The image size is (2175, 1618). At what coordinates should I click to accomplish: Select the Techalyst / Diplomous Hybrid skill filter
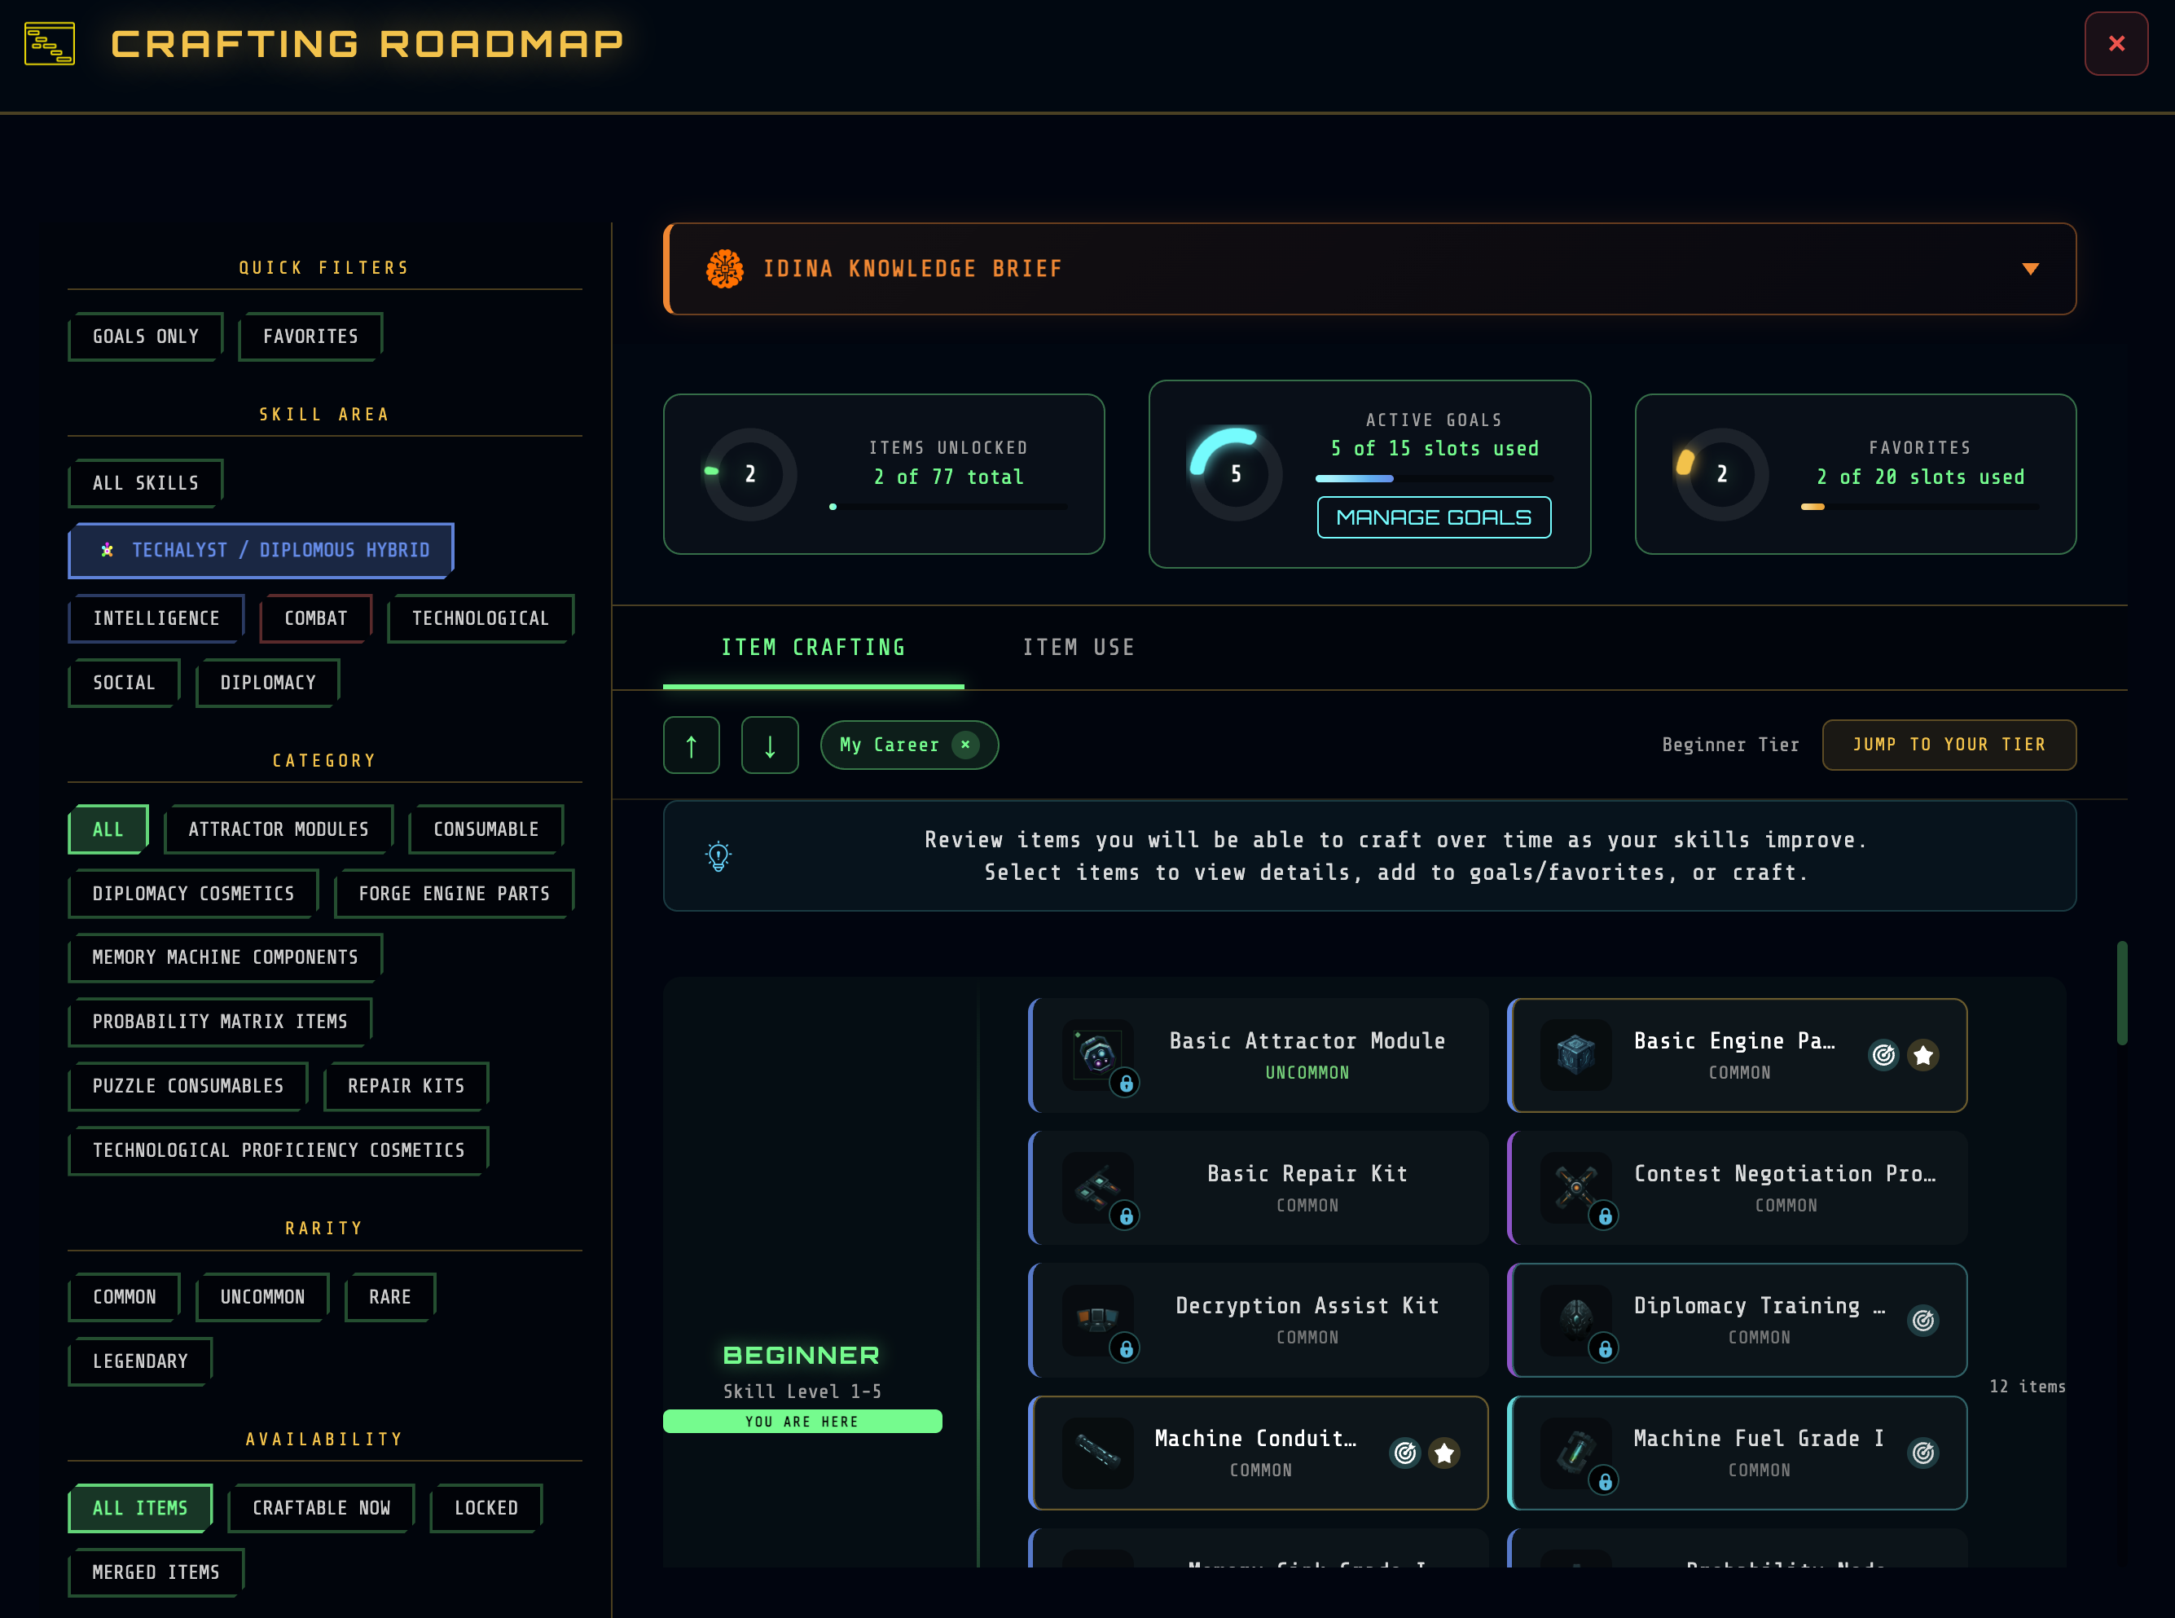pos(261,551)
